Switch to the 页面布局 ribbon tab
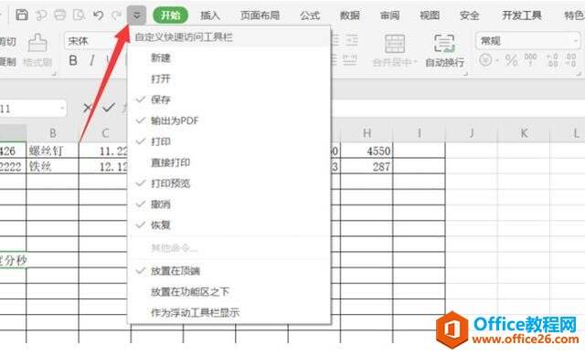This screenshot has width=585, height=355. pos(260,16)
